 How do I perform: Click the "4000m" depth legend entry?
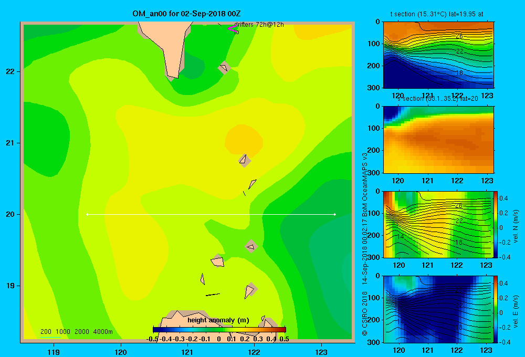click(x=103, y=332)
